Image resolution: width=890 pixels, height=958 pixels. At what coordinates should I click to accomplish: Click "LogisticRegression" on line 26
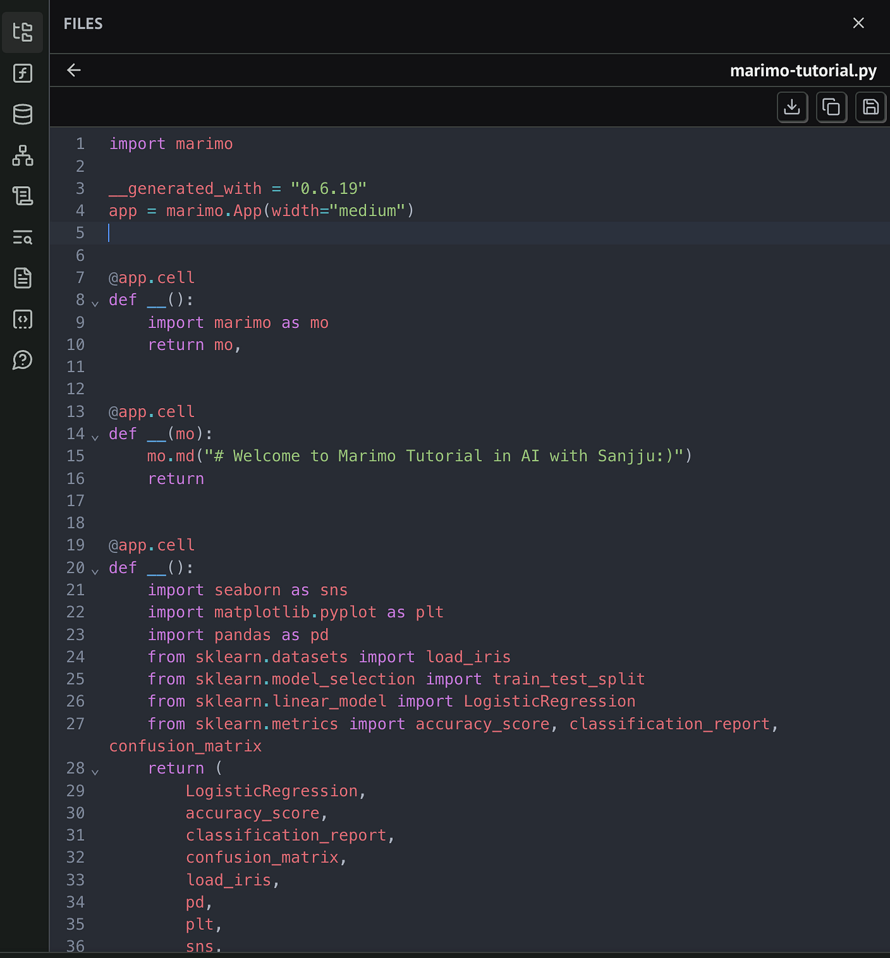(550, 702)
